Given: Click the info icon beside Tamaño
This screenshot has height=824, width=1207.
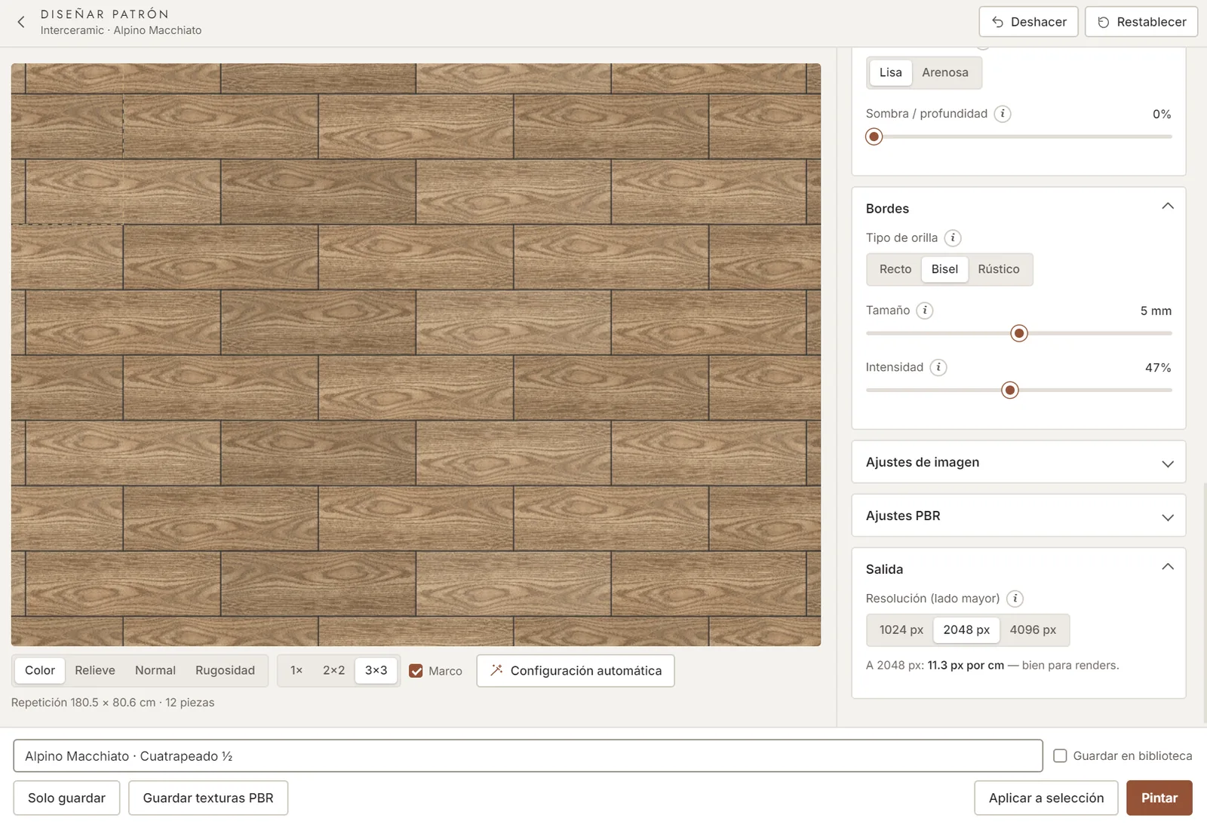Looking at the screenshot, I should click(x=925, y=311).
